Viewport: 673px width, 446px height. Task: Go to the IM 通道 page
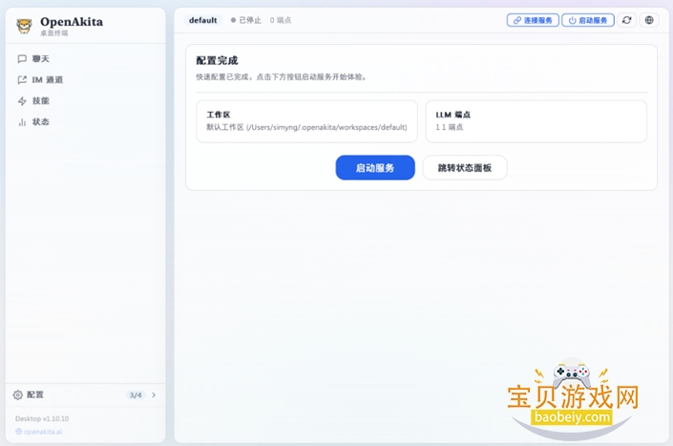point(47,80)
